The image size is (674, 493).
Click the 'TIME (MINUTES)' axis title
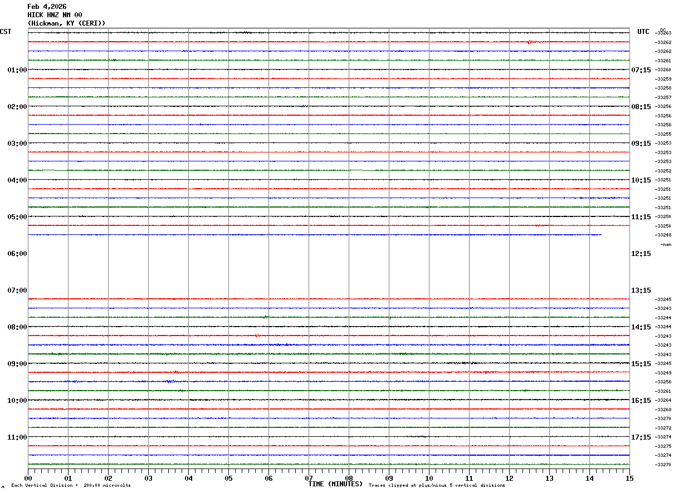[x=335, y=484]
